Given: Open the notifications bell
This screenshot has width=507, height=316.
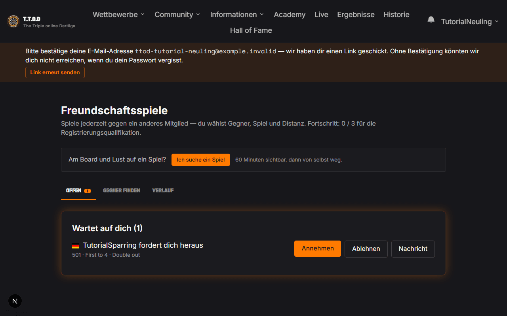Looking at the screenshot, I should point(431,20).
